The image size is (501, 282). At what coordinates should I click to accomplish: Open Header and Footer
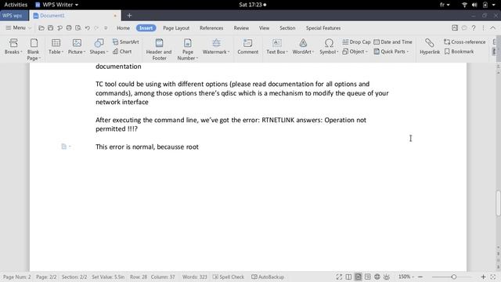point(159,49)
